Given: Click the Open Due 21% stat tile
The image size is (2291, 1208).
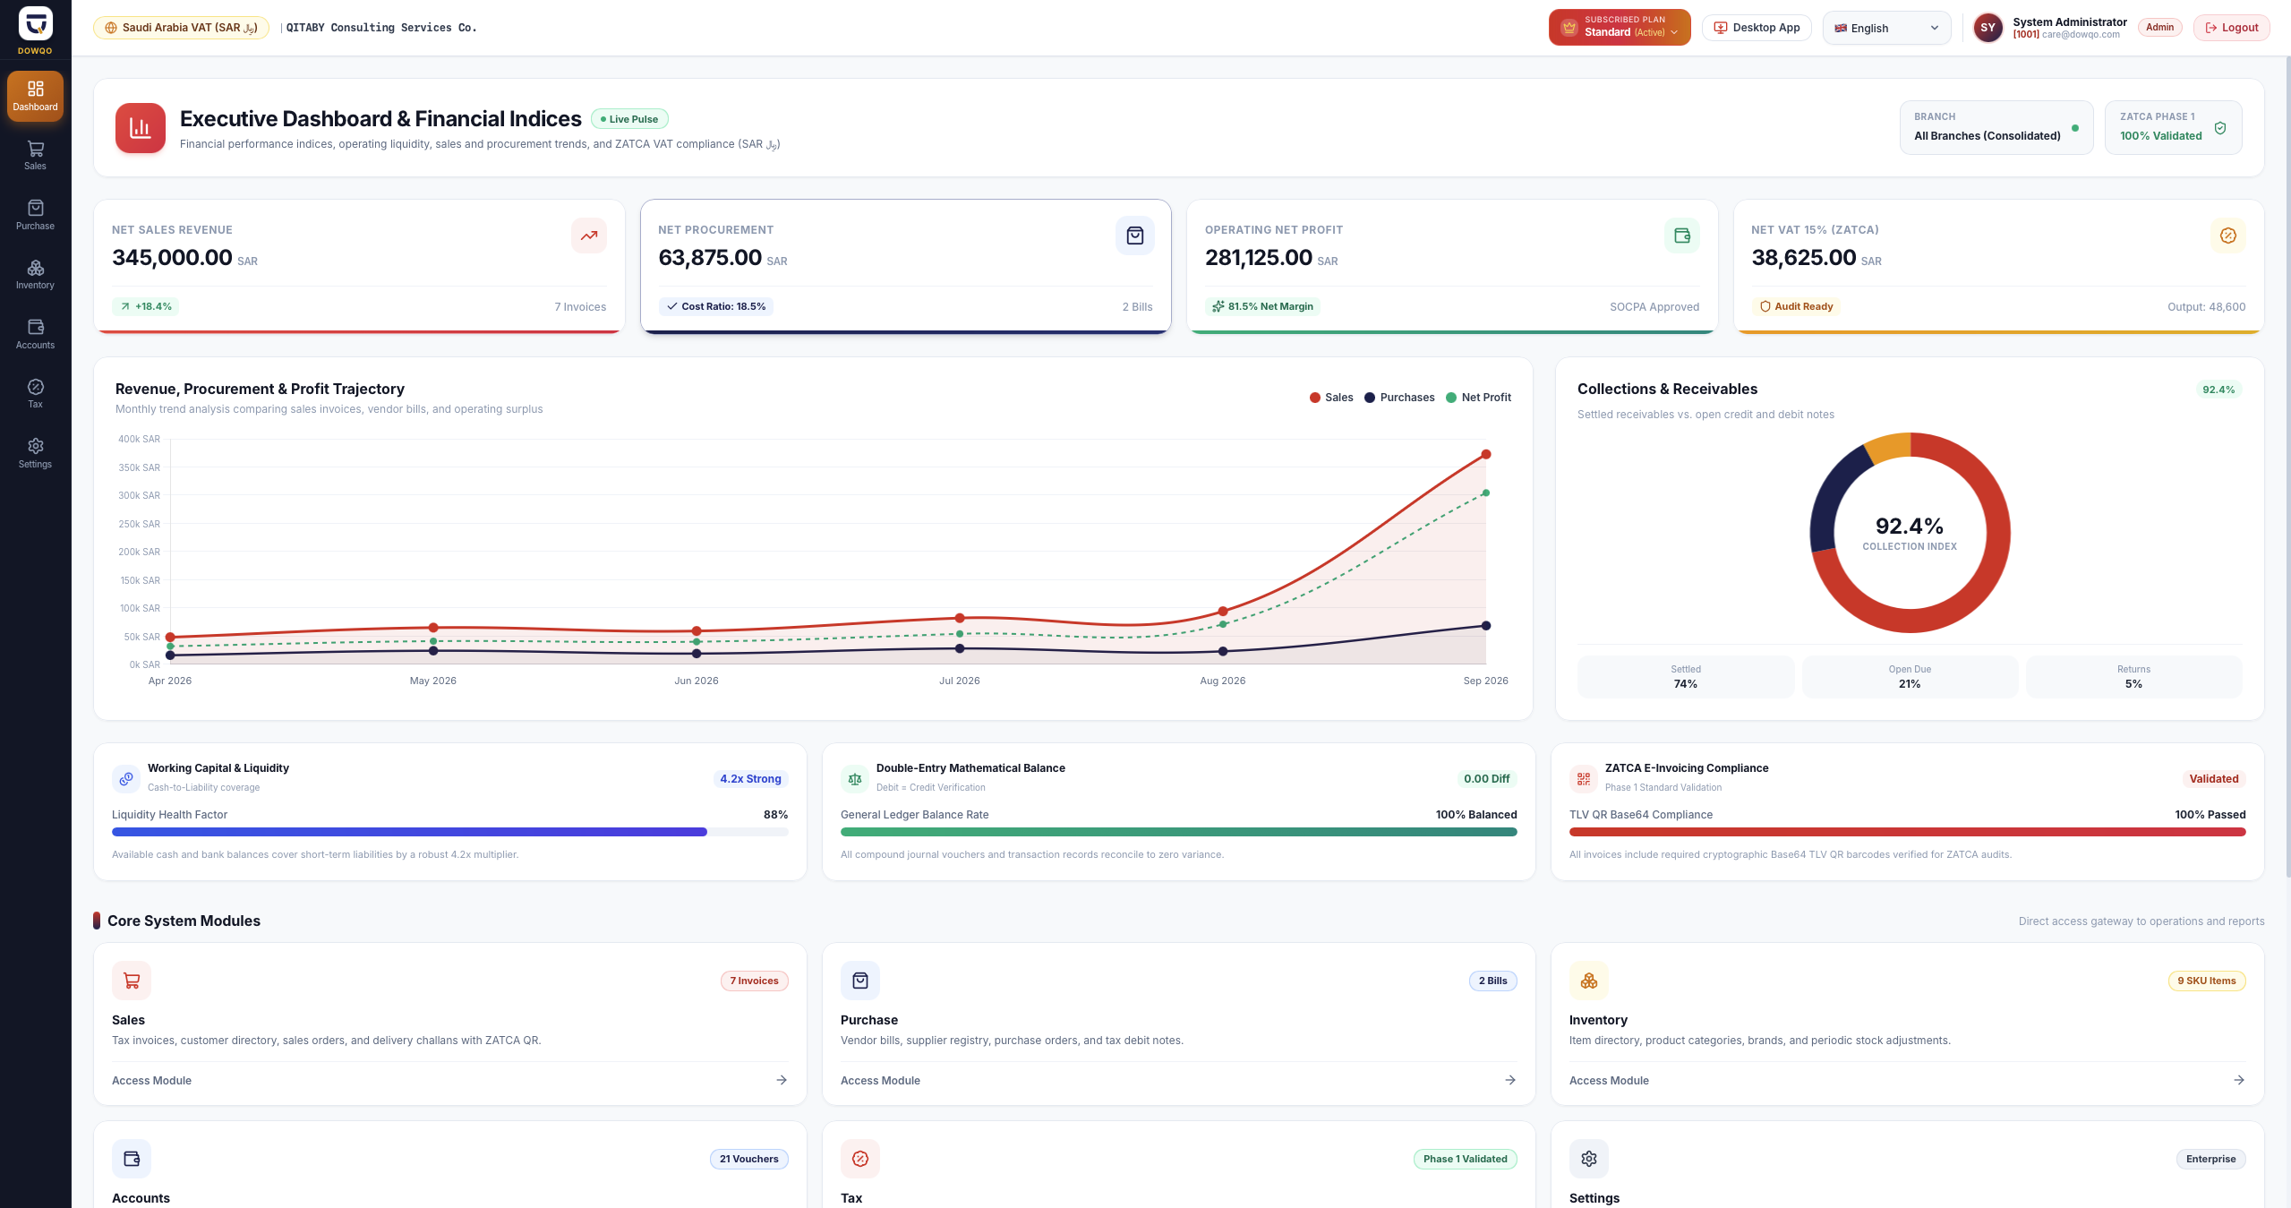Looking at the screenshot, I should click(x=1910, y=677).
